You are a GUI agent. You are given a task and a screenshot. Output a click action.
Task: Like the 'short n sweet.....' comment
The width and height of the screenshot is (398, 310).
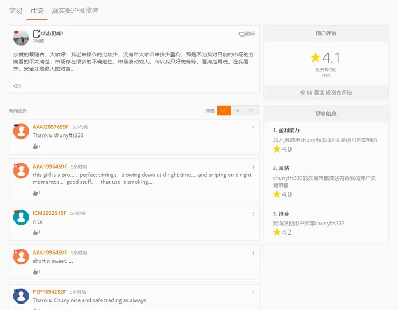[37, 272]
